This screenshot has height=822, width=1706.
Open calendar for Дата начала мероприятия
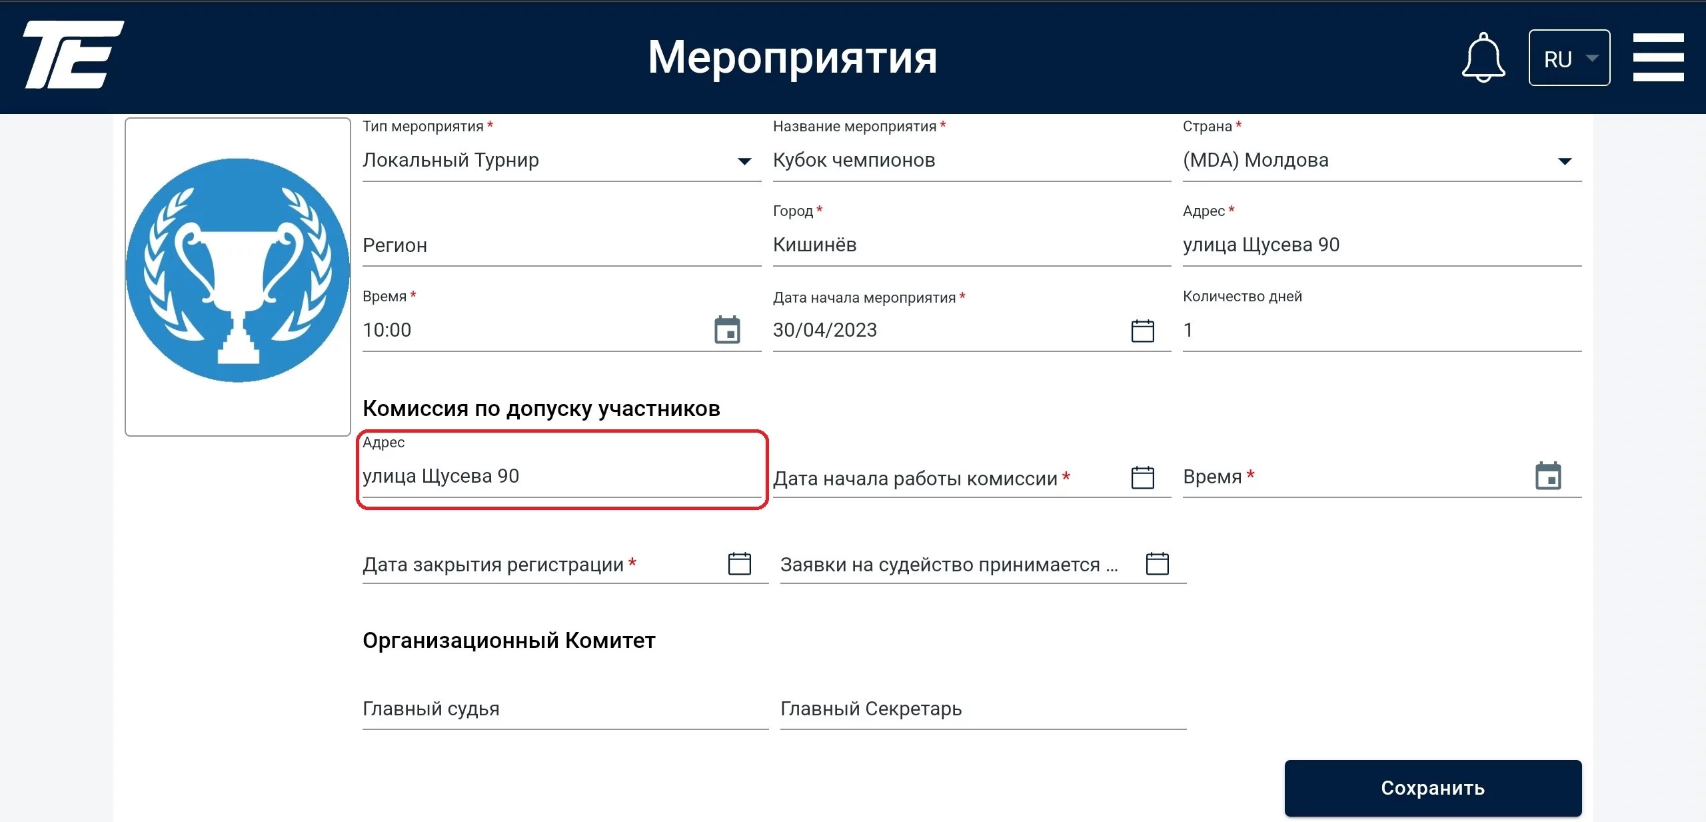coord(1143,331)
